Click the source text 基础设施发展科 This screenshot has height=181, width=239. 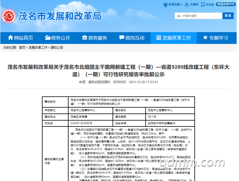tap(99, 82)
